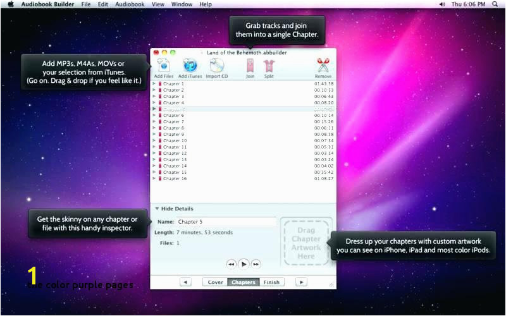Viewport: 506px width, 316px height.
Task: Click the window title Land of the Behemoth.abbuilder
Action: pos(247,52)
